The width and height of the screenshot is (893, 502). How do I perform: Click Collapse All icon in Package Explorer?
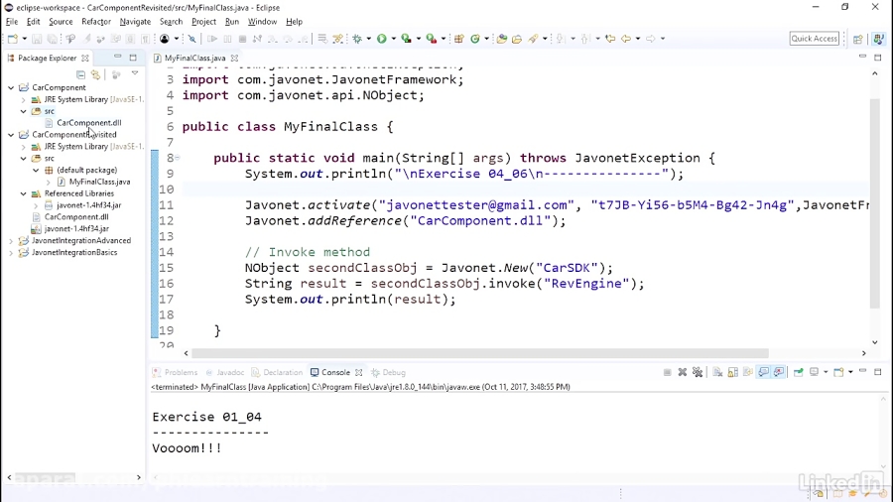pyautogui.click(x=81, y=74)
